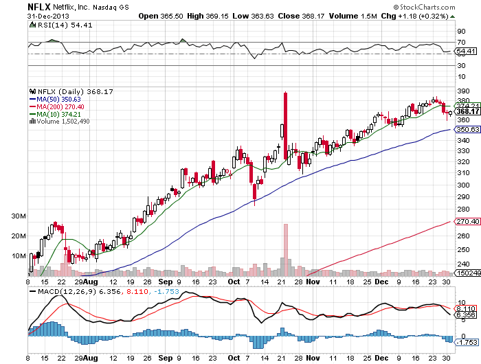Click the Low 363.63 header value
Screen dimensions: 481x364
tap(253, 16)
